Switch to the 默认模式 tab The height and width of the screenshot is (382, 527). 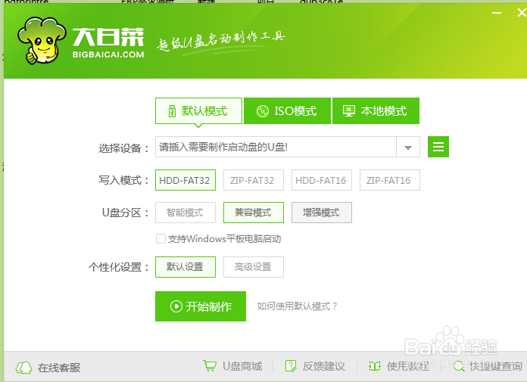(198, 110)
